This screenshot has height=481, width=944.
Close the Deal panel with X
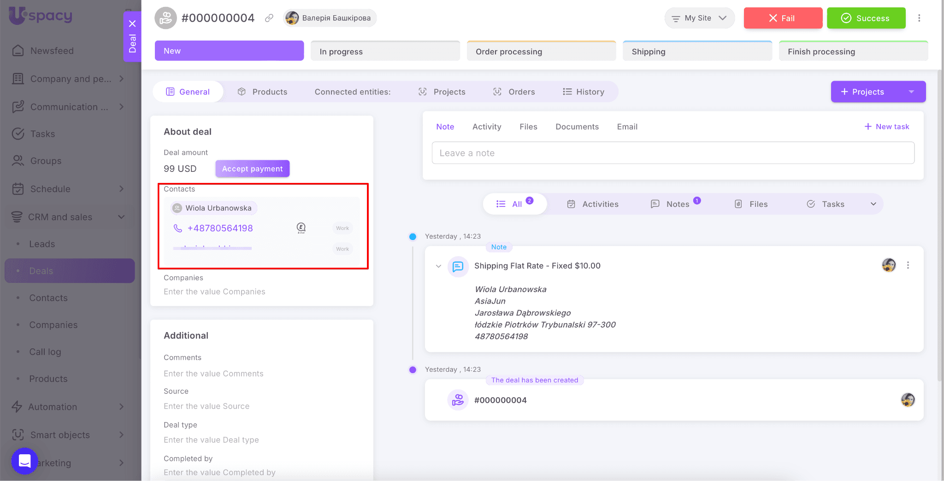[132, 23]
